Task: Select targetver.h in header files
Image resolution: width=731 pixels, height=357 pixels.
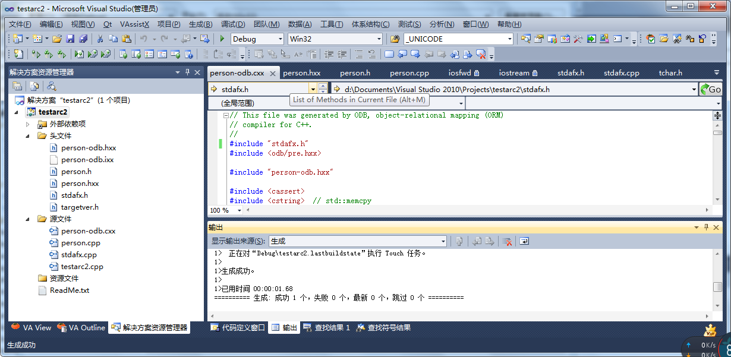Action: [x=80, y=207]
